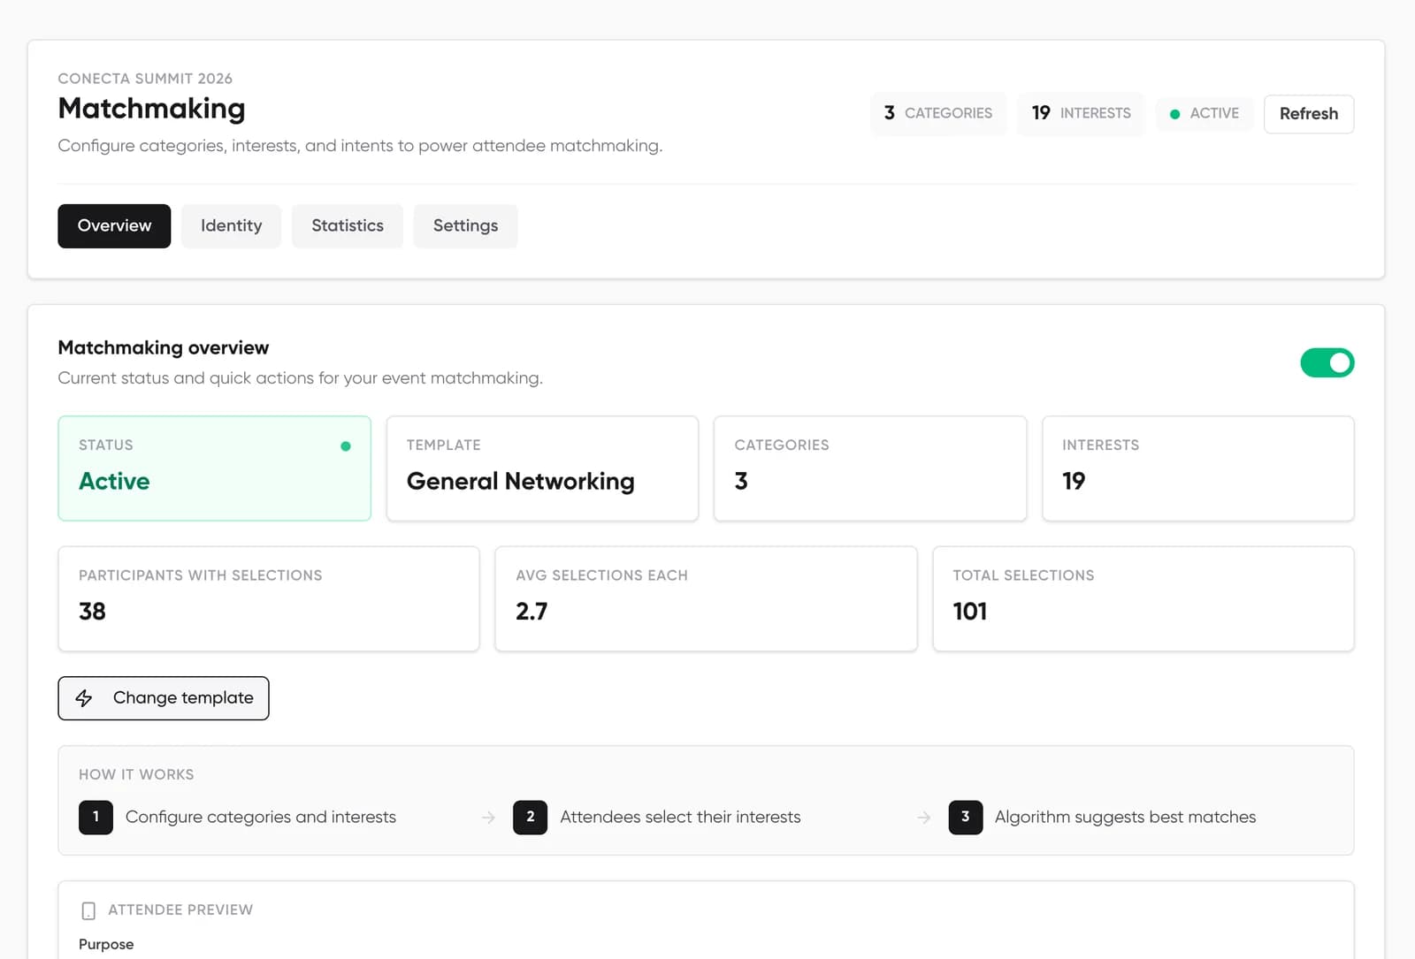Screen dimensions: 1415x959
Task: Switch to the Identity tab
Action: [231, 226]
